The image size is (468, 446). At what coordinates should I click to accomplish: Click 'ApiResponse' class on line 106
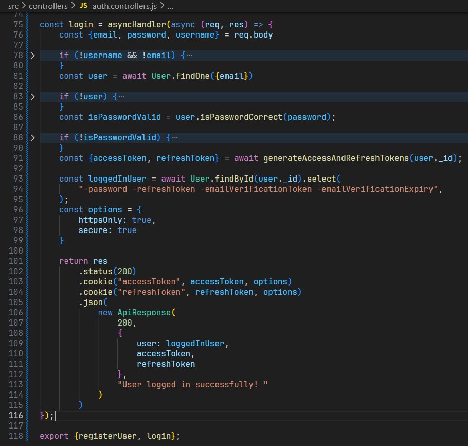click(144, 313)
